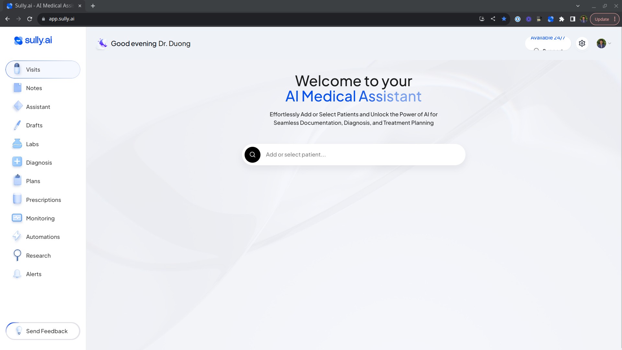Screen dimensions: 622x350
Task: Open Assistant from the sidebar
Action: tap(38, 107)
